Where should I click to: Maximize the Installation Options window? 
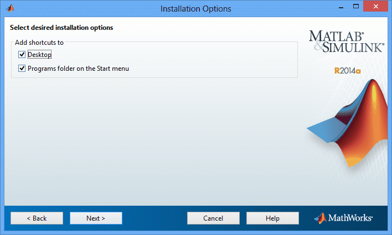click(x=356, y=7)
